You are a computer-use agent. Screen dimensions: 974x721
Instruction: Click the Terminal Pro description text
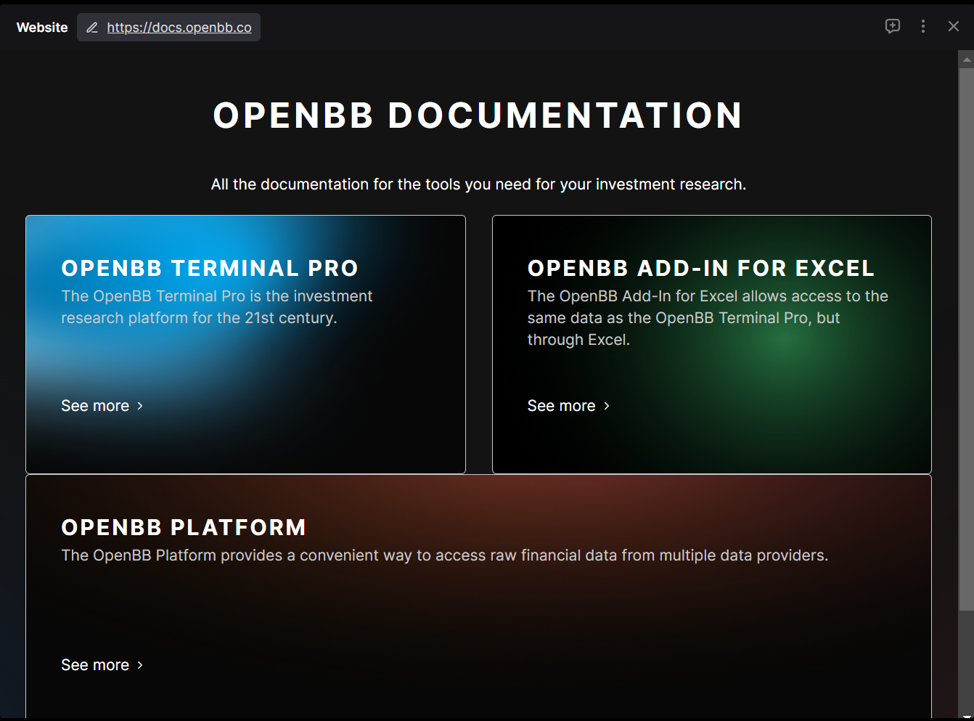click(x=216, y=307)
